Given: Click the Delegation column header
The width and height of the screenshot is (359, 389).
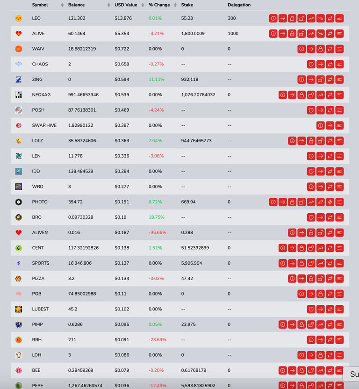Looking at the screenshot, I should click(x=239, y=5).
